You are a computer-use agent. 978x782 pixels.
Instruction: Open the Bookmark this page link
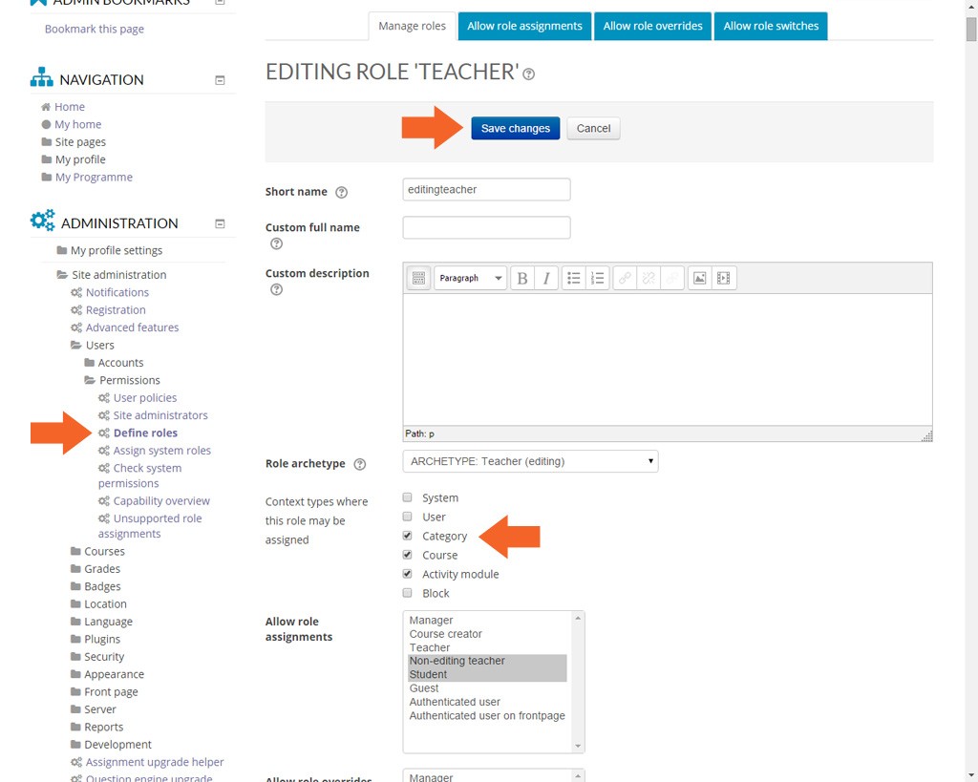tap(95, 30)
